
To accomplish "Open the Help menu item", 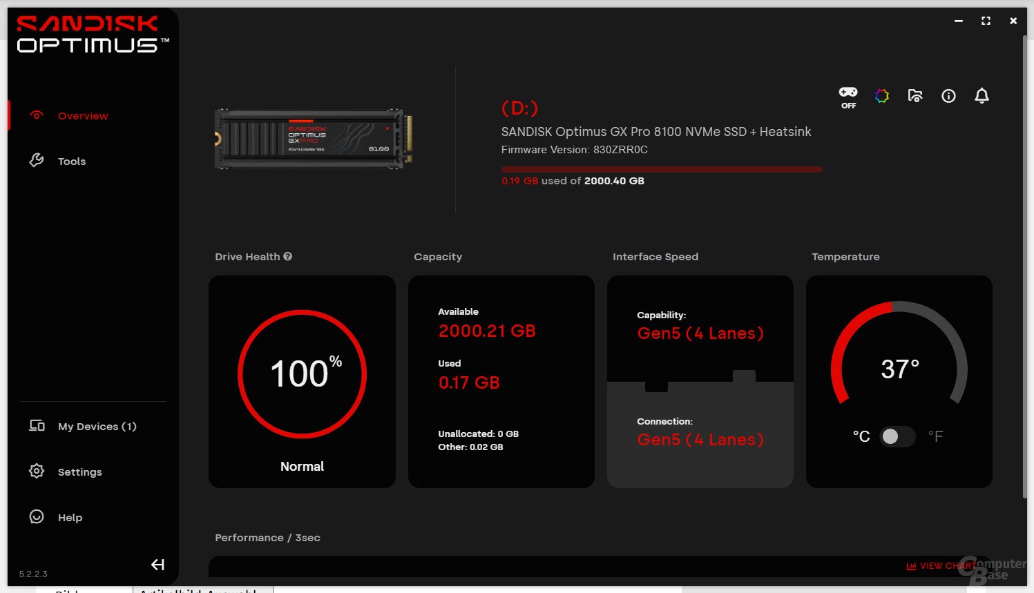I will (x=70, y=518).
